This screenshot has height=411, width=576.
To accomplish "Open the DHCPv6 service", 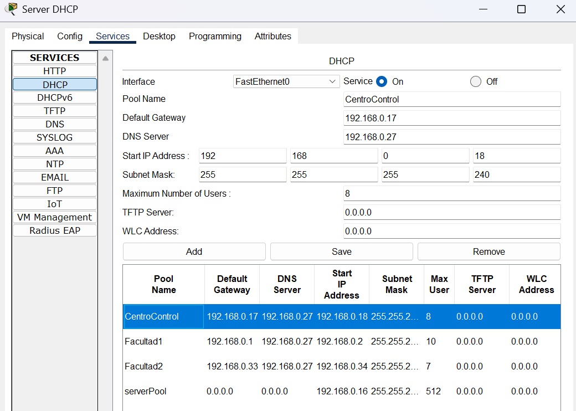I will coord(55,97).
